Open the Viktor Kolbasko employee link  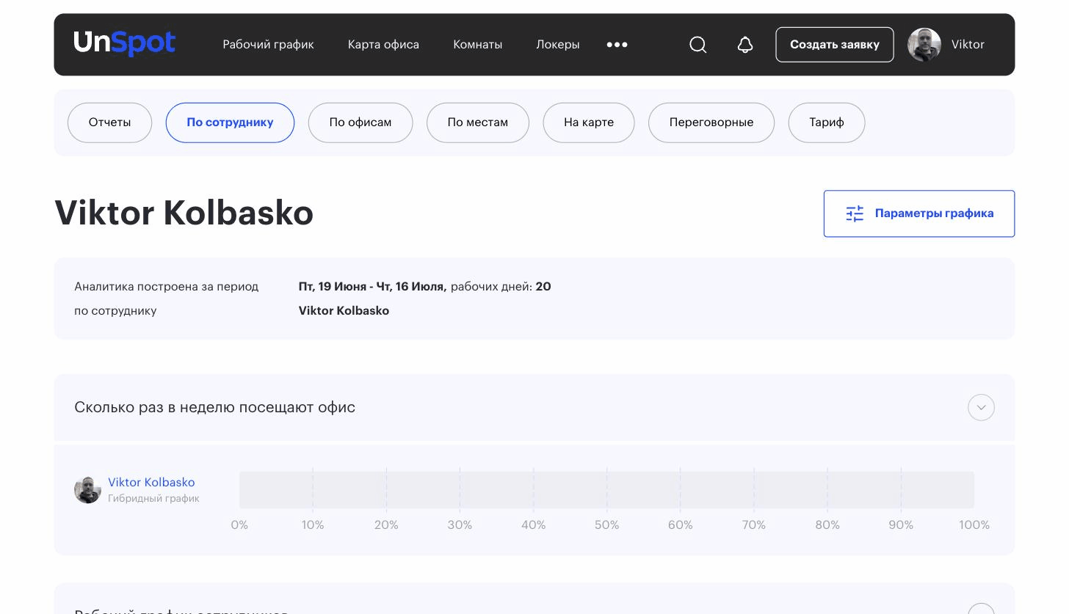click(151, 482)
